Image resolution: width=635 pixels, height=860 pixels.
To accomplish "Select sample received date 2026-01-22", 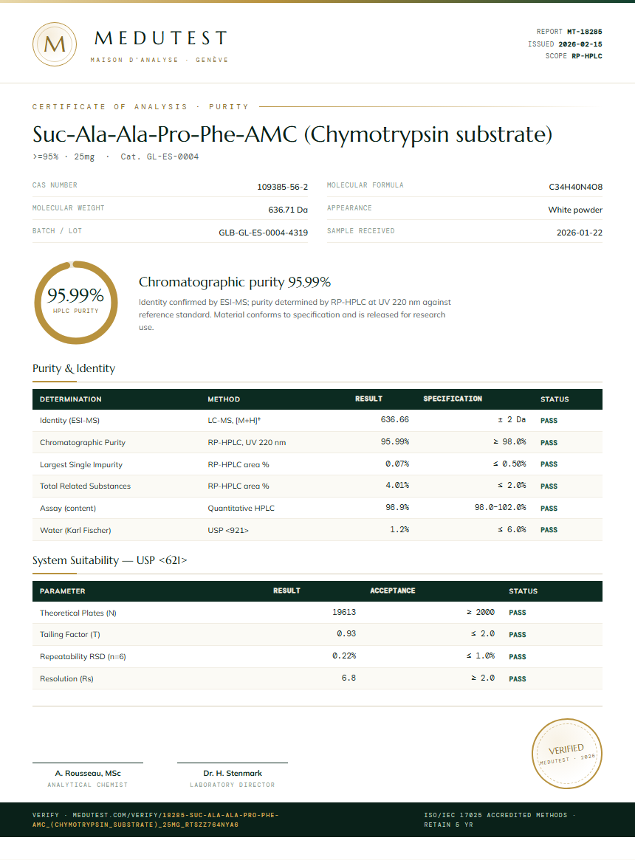I will 579,233.
